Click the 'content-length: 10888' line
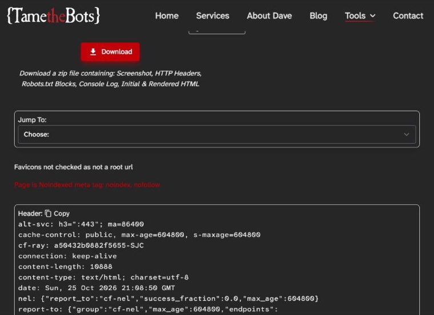The image size is (434, 315). click(x=65, y=266)
